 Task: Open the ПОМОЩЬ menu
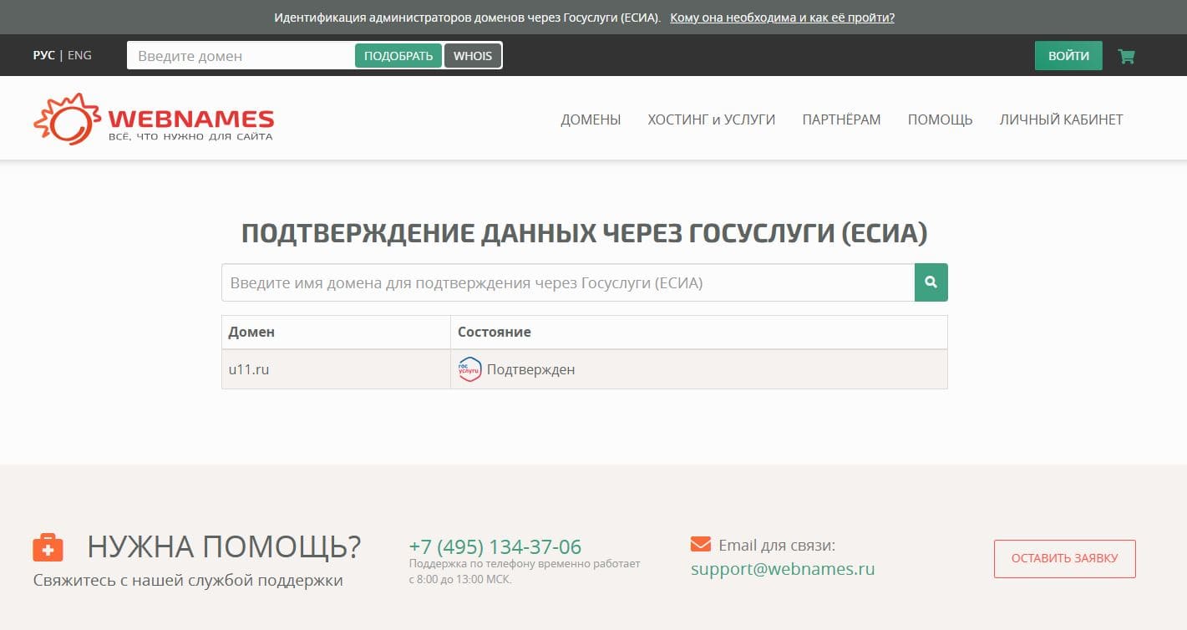point(940,119)
